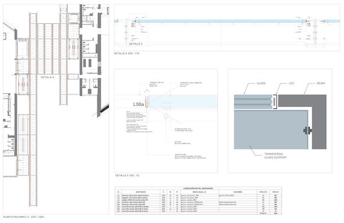Click the long blue glass strip in Detalle 4

[x=221, y=21]
